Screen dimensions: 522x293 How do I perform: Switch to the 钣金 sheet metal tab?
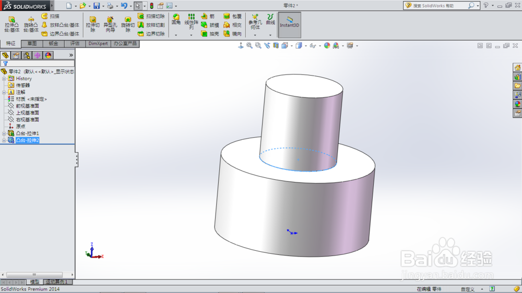(53, 44)
